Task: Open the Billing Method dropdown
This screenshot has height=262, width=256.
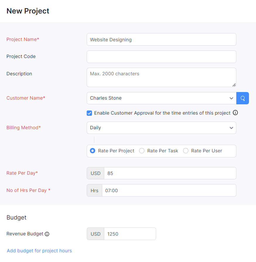Action: tap(161, 127)
